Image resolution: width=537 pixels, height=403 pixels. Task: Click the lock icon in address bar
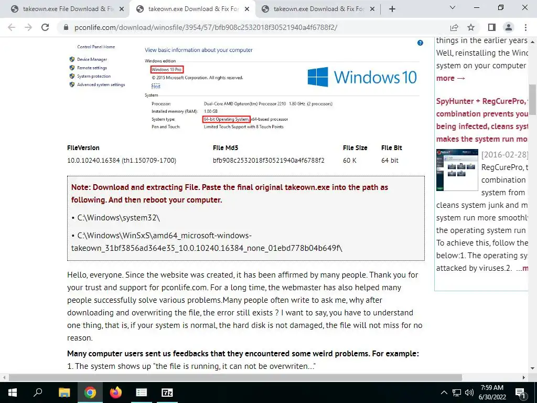(66, 27)
